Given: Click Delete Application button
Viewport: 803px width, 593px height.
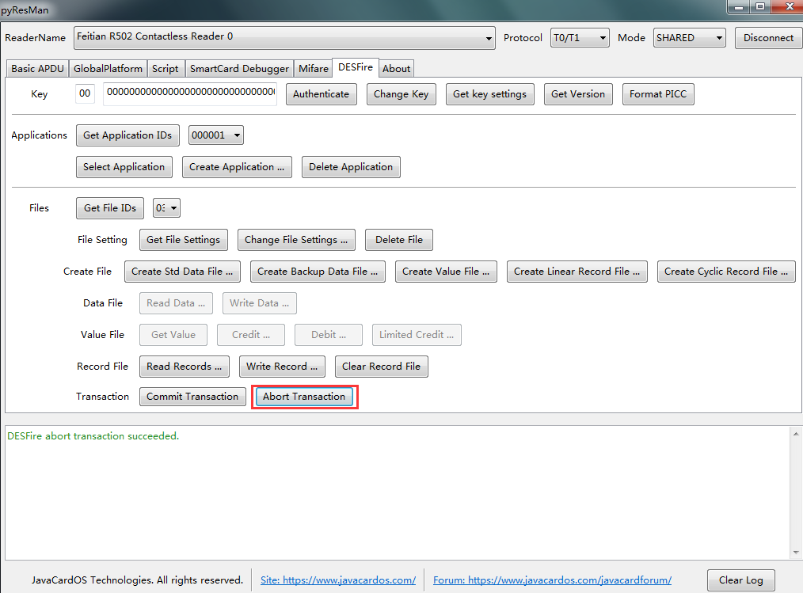Looking at the screenshot, I should click(351, 167).
